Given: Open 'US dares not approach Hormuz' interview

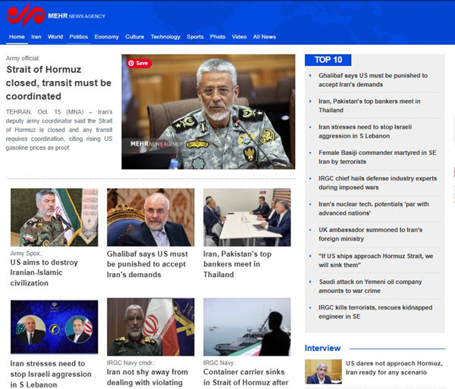Looking at the screenshot, I should [x=394, y=368].
